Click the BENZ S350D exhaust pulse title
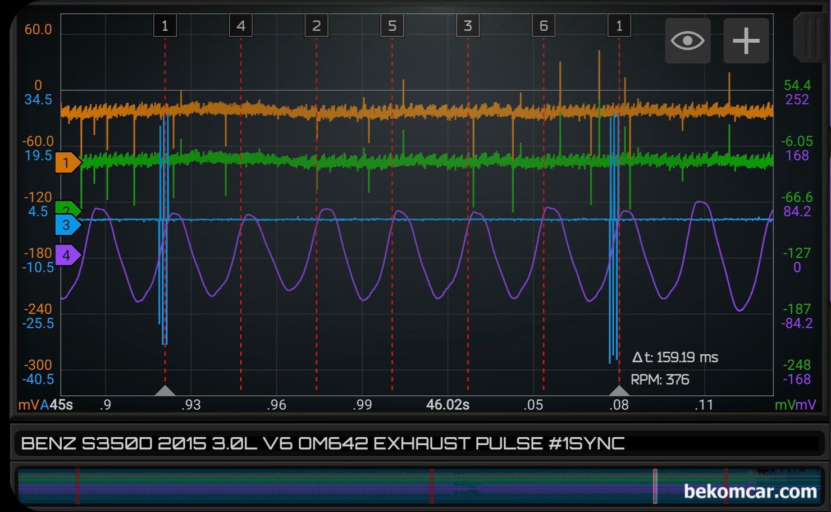The image size is (831, 512). coord(323,444)
